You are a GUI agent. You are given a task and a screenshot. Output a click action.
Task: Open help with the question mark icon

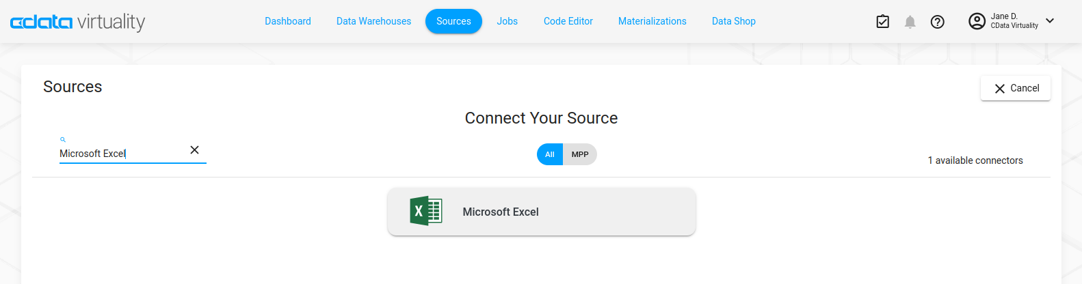(x=938, y=22)
